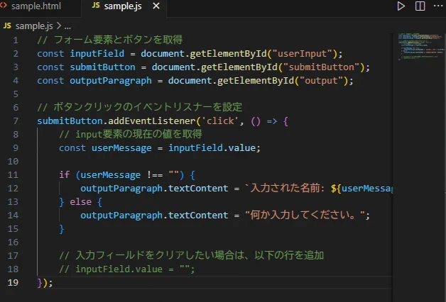Click the JS icon on sample.js tab

coord(96,6)
